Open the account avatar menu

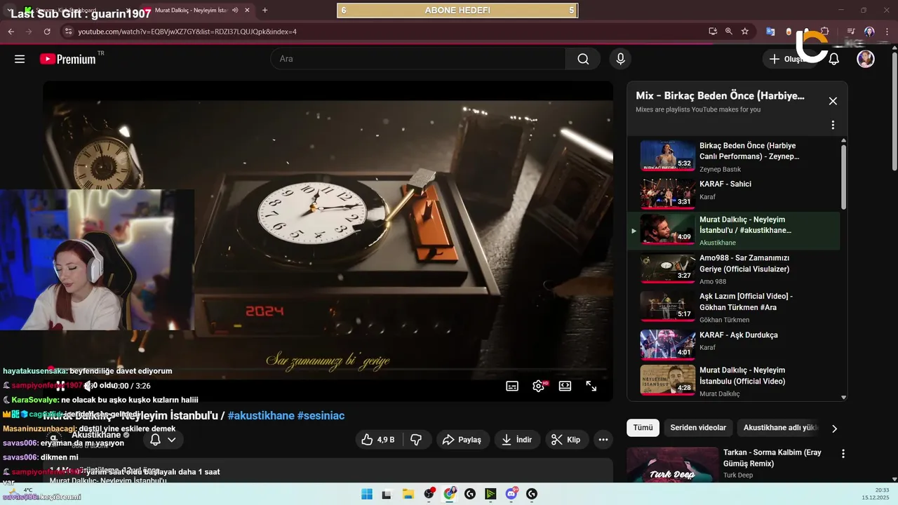tap(866, 59)
